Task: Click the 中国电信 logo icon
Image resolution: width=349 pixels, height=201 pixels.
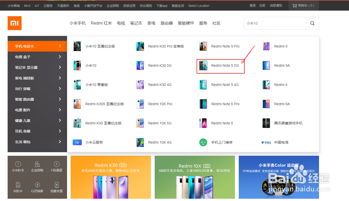Action: tap(266, 142)
